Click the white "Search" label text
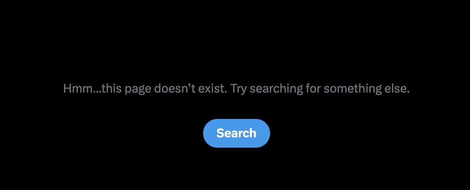Screen dimensions: 470x190 237,133
